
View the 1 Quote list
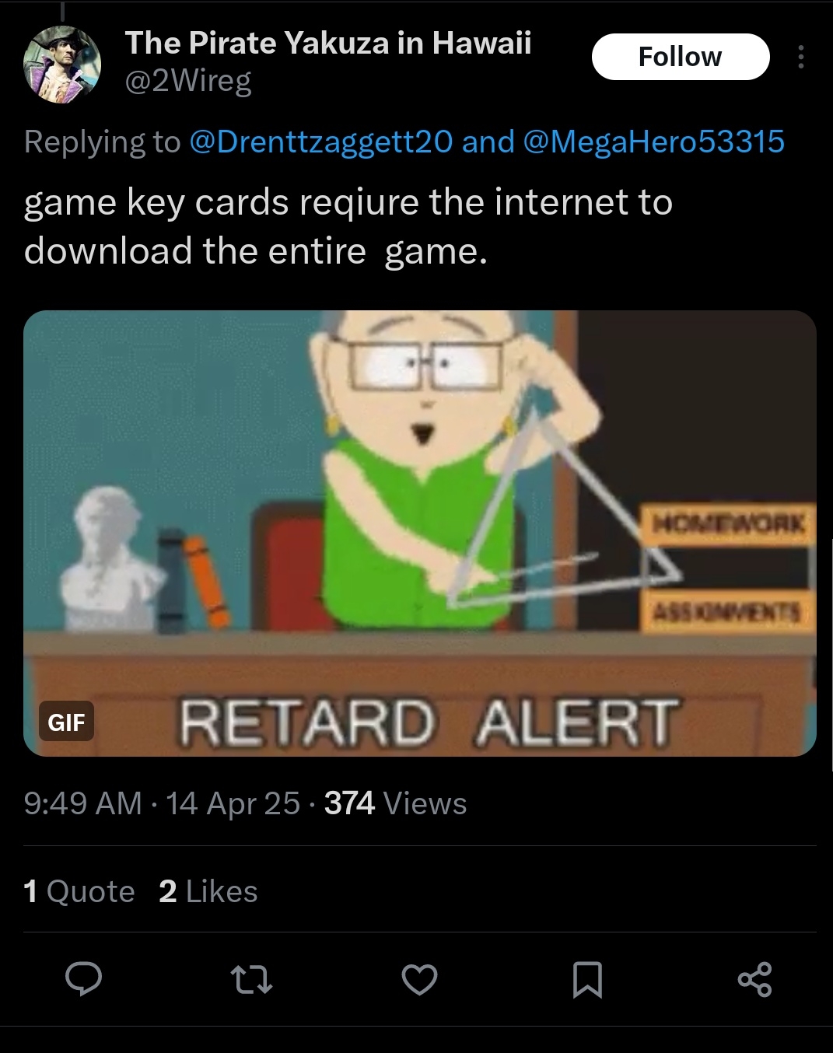coord(79,891)
